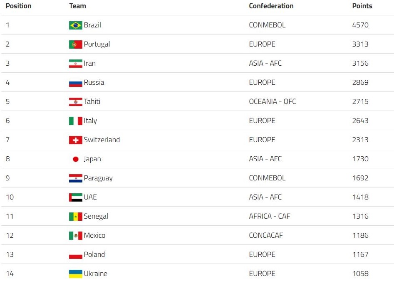Click AFRICA - CAF confederation cell
Viewport: 394px width, 281px height.
(x=269, y=216)
